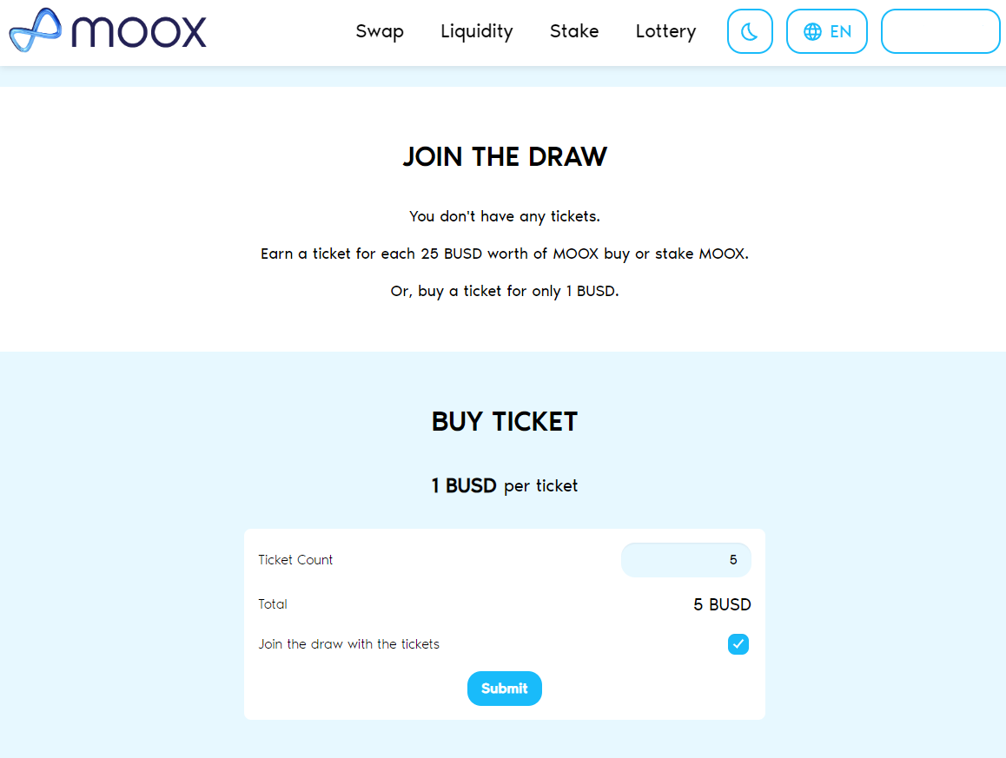This screenshot has height=758, width=1006.
Task: Click the 1 BUSD per ticket text
Action: (x=505, y=485)
